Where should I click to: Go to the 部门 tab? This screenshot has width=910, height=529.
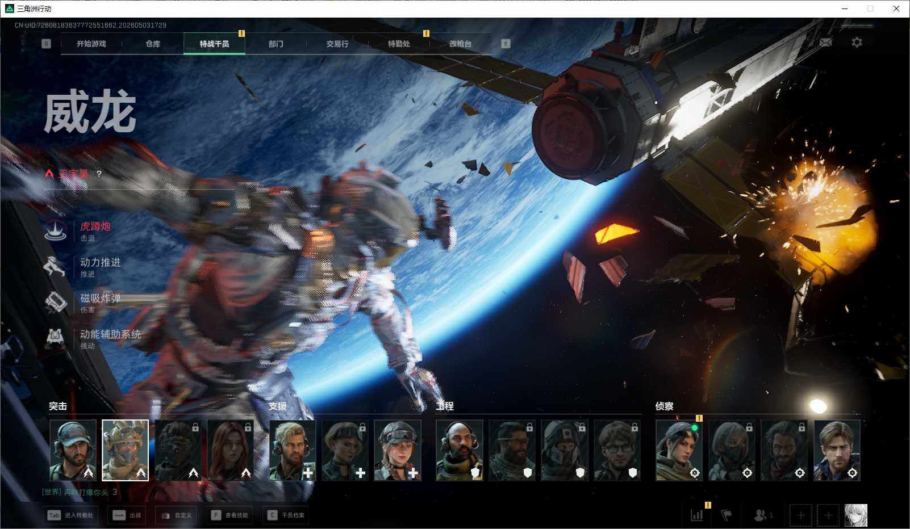tap(276, 44)
